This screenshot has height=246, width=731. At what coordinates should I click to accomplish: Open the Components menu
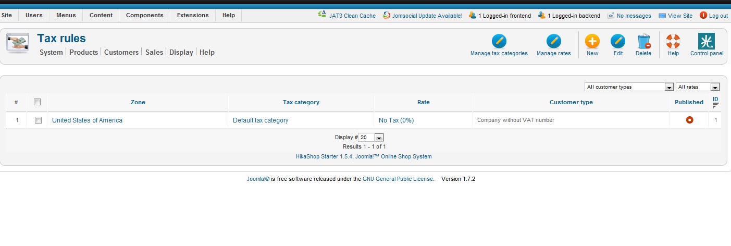[144, 16]
